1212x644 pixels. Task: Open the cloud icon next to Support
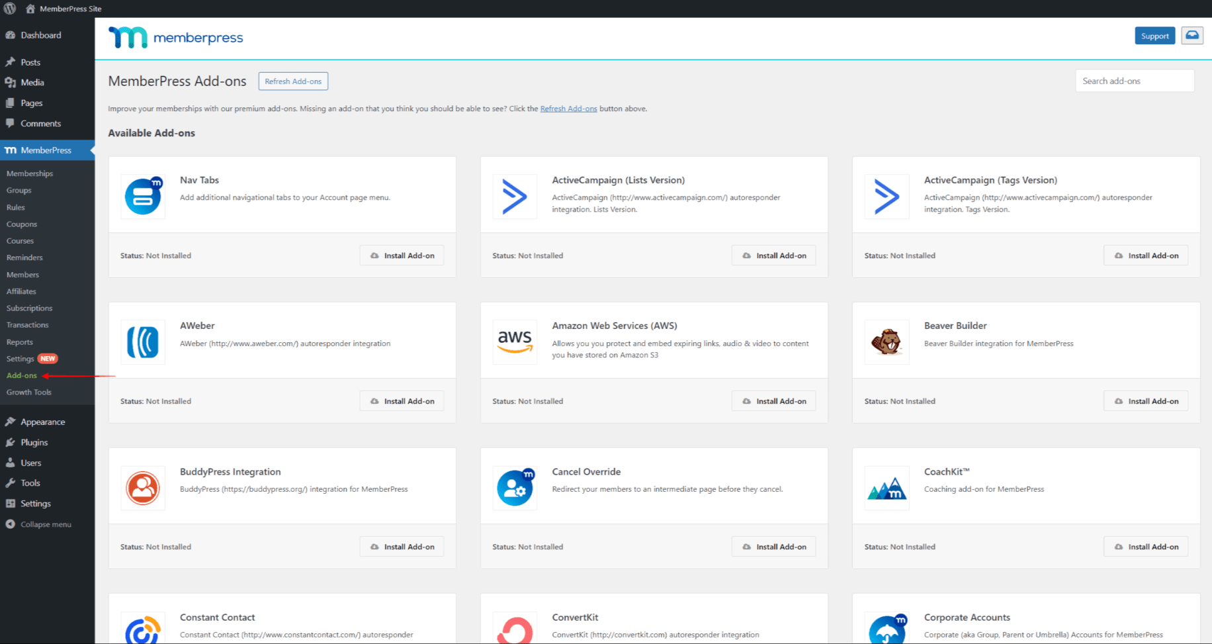(1191, 35)
